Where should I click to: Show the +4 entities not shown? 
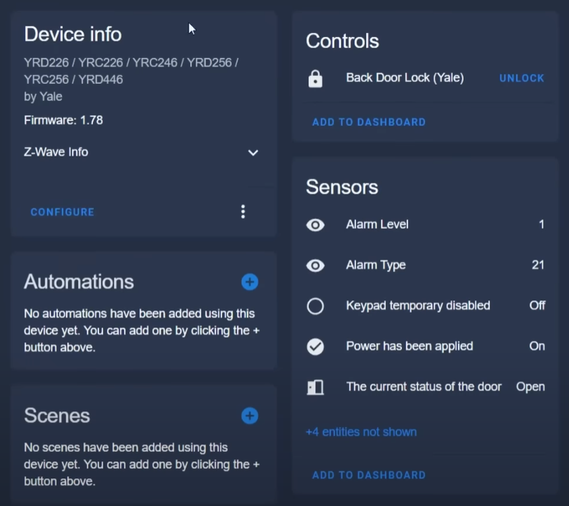[362, 432]
